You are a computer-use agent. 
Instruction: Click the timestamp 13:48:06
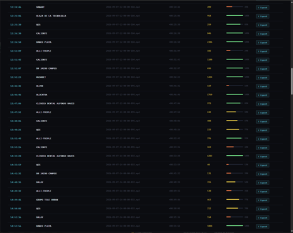tap(16, 121)
